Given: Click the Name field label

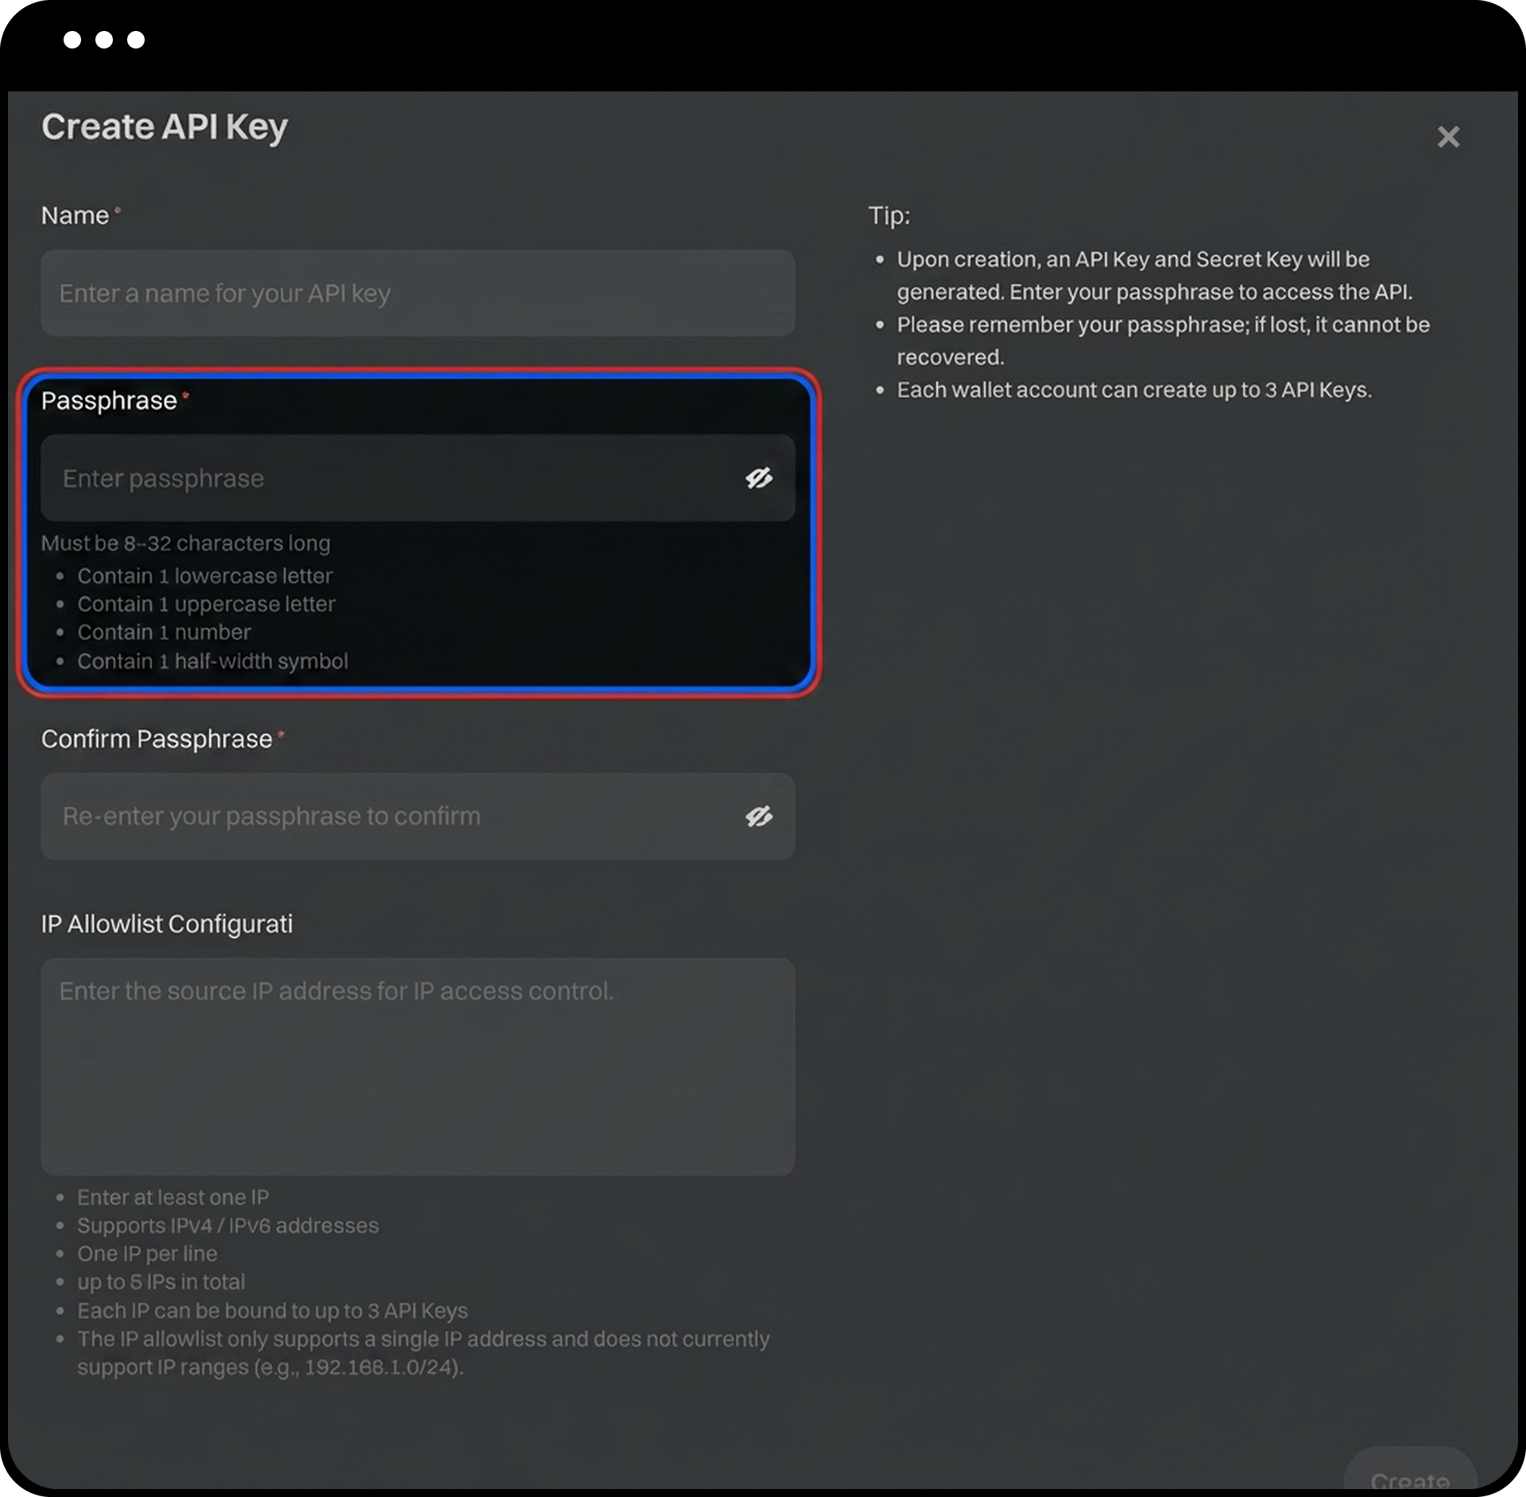Looking at the screenshot, I should (x=75, y=215).
